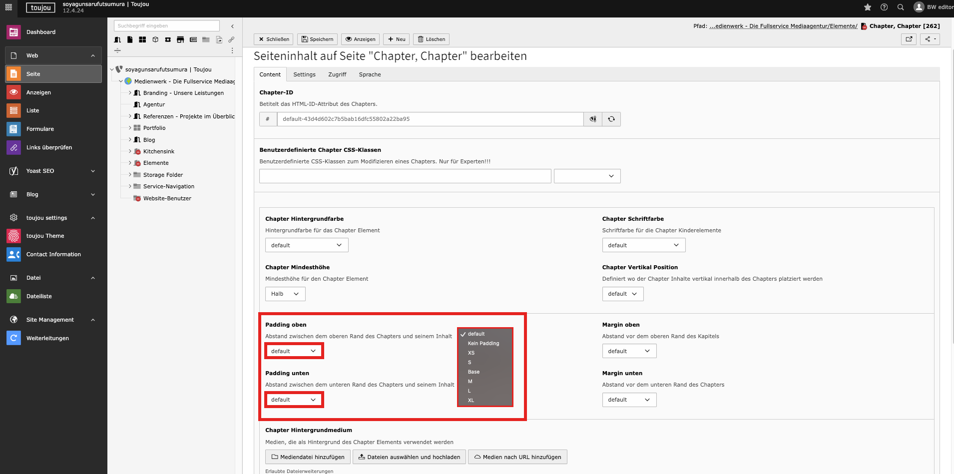Open the help question mark menu
The height and width of the screenshot is (474, 954).
point(884,7)
